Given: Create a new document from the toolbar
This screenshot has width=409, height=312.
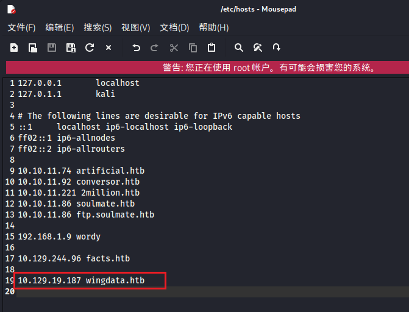Looking at the screenshot, I should tap(14, 48).
